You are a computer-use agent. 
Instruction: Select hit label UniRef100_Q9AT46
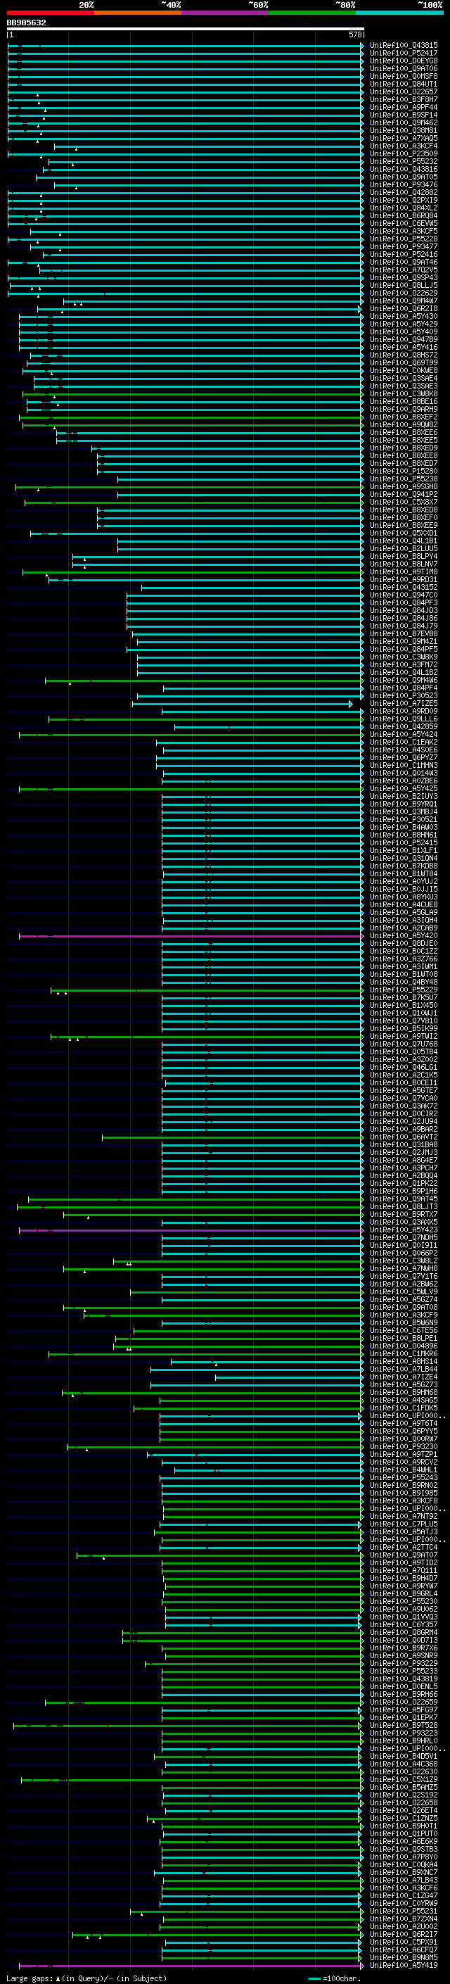coord(404,262)
